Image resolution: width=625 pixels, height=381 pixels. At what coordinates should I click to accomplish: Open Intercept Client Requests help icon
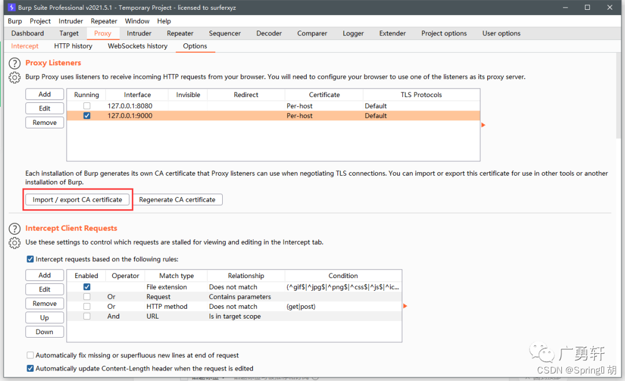[x=14, y=228]
